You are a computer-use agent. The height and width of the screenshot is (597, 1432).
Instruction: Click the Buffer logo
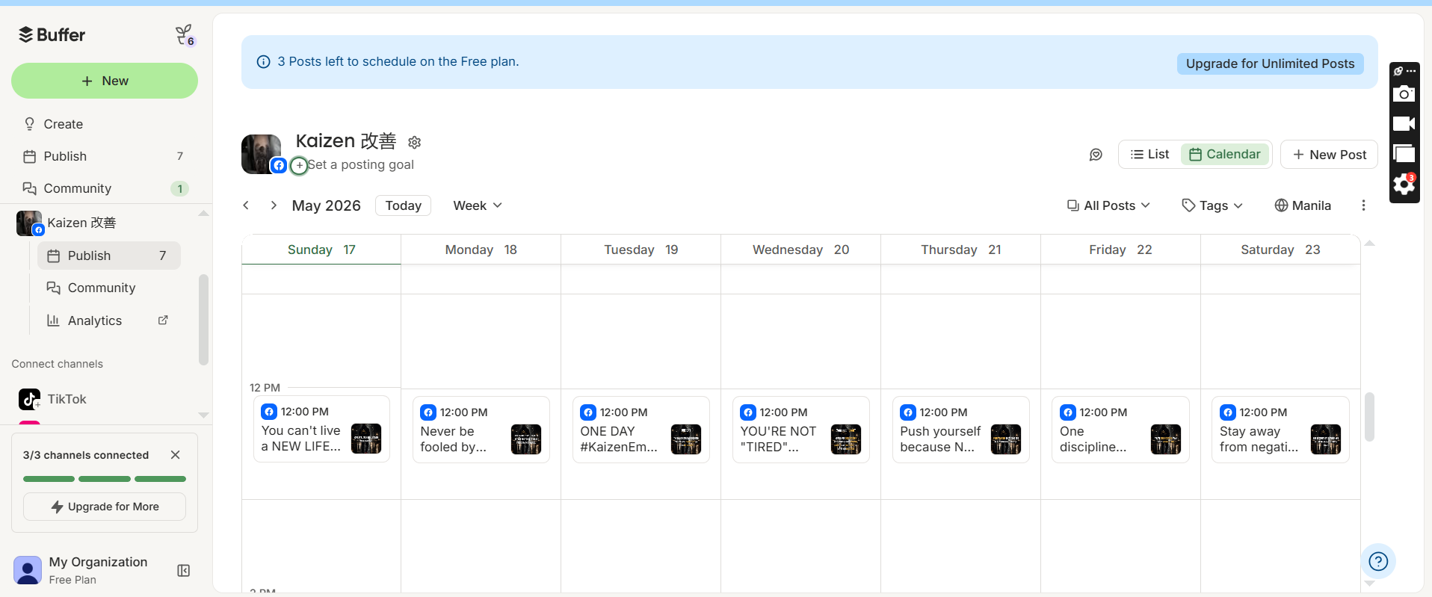coord(52,34)
